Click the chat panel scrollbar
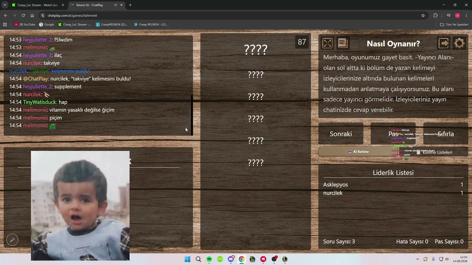Viewport: 472px width, 265px height. [192, 115]
